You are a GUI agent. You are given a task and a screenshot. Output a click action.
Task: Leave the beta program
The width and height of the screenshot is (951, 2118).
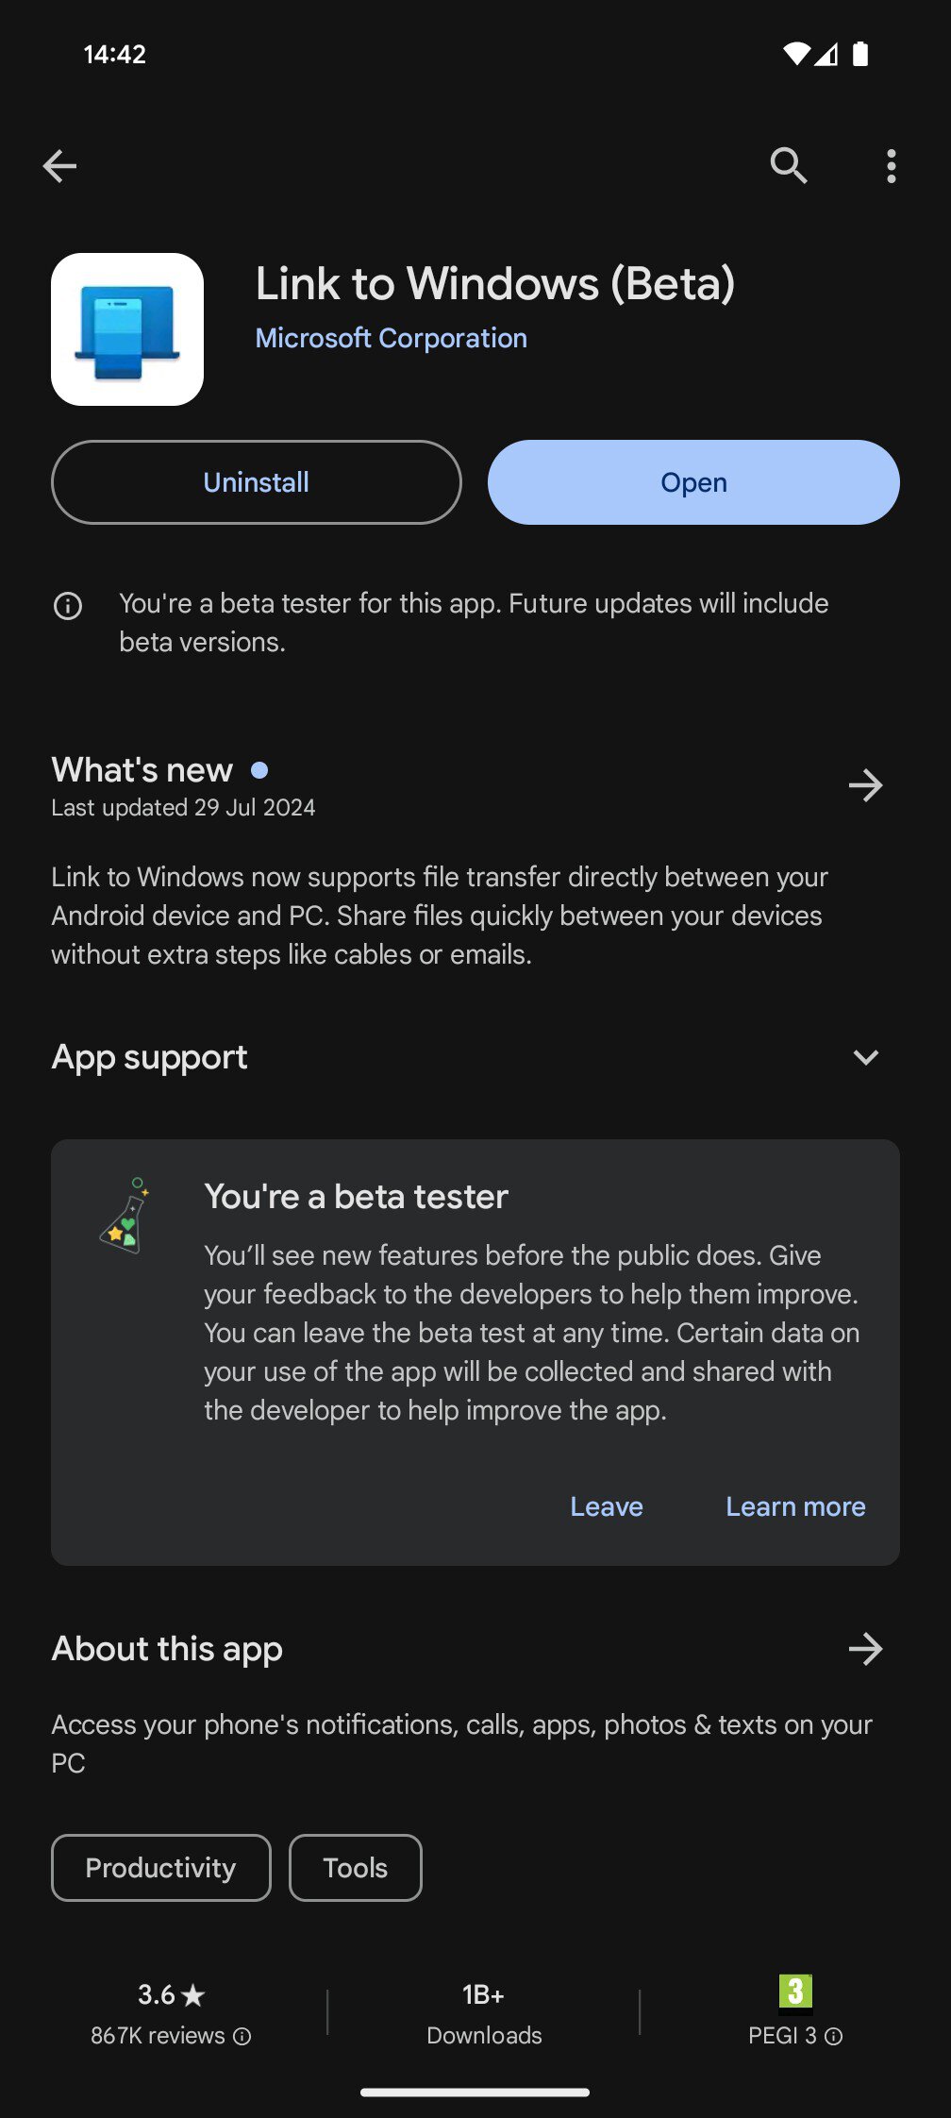607,1506
